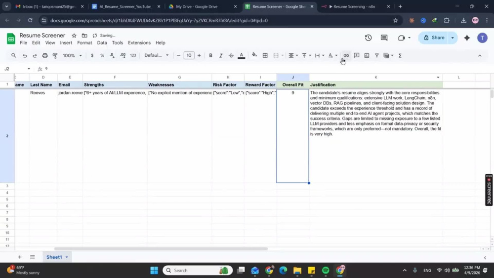
Task: Open File Explorer from the taskbar
Action: [297, 270]
